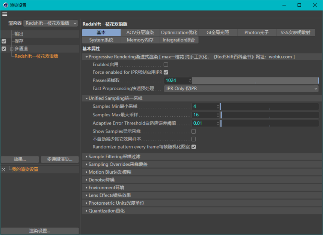Expand Quantization量化 section
Viewport: 323px width, 235px height.
pos(86,211)
